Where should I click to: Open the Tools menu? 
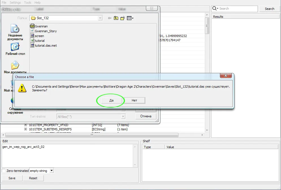pyautogui.click(x=28, y=3)
